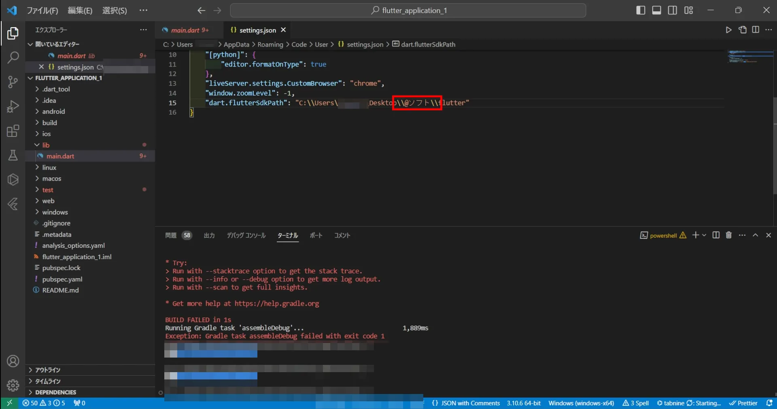Click the powershell terminal label
777x409 pixels.
coord(663,236)
